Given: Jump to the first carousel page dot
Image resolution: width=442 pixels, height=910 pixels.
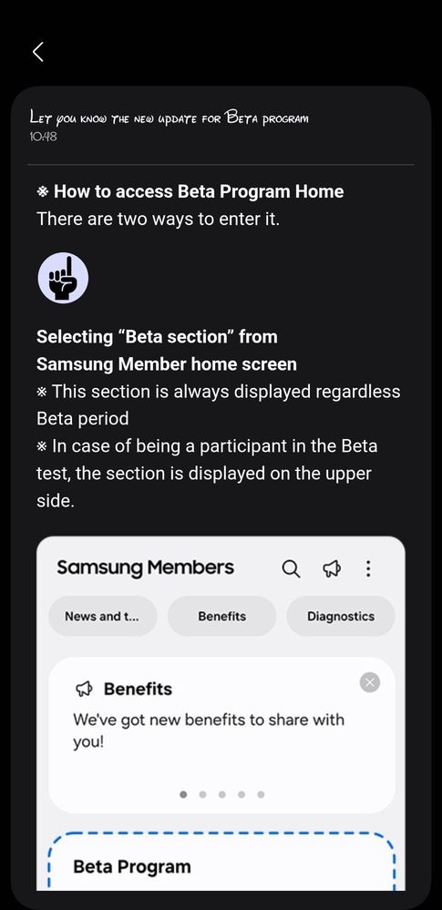Looking at the screenshot, I should point(183,794).
